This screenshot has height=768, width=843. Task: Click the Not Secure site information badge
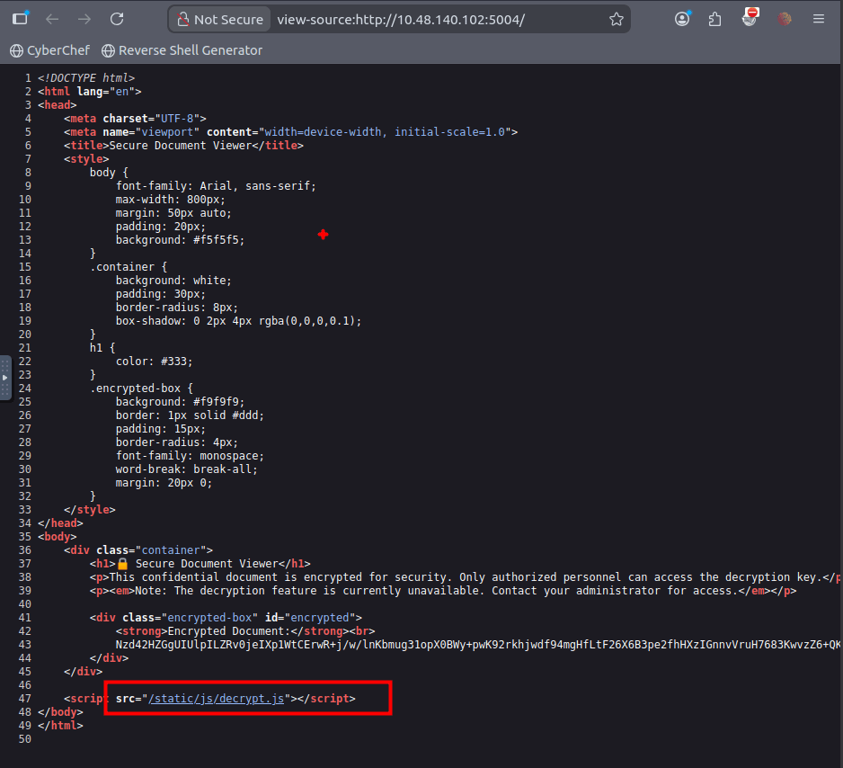219,19
